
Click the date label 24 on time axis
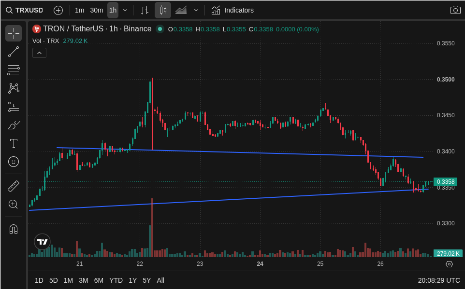pos(260,264)
